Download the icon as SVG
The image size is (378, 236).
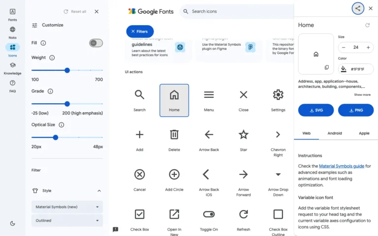tap(316, 110)
